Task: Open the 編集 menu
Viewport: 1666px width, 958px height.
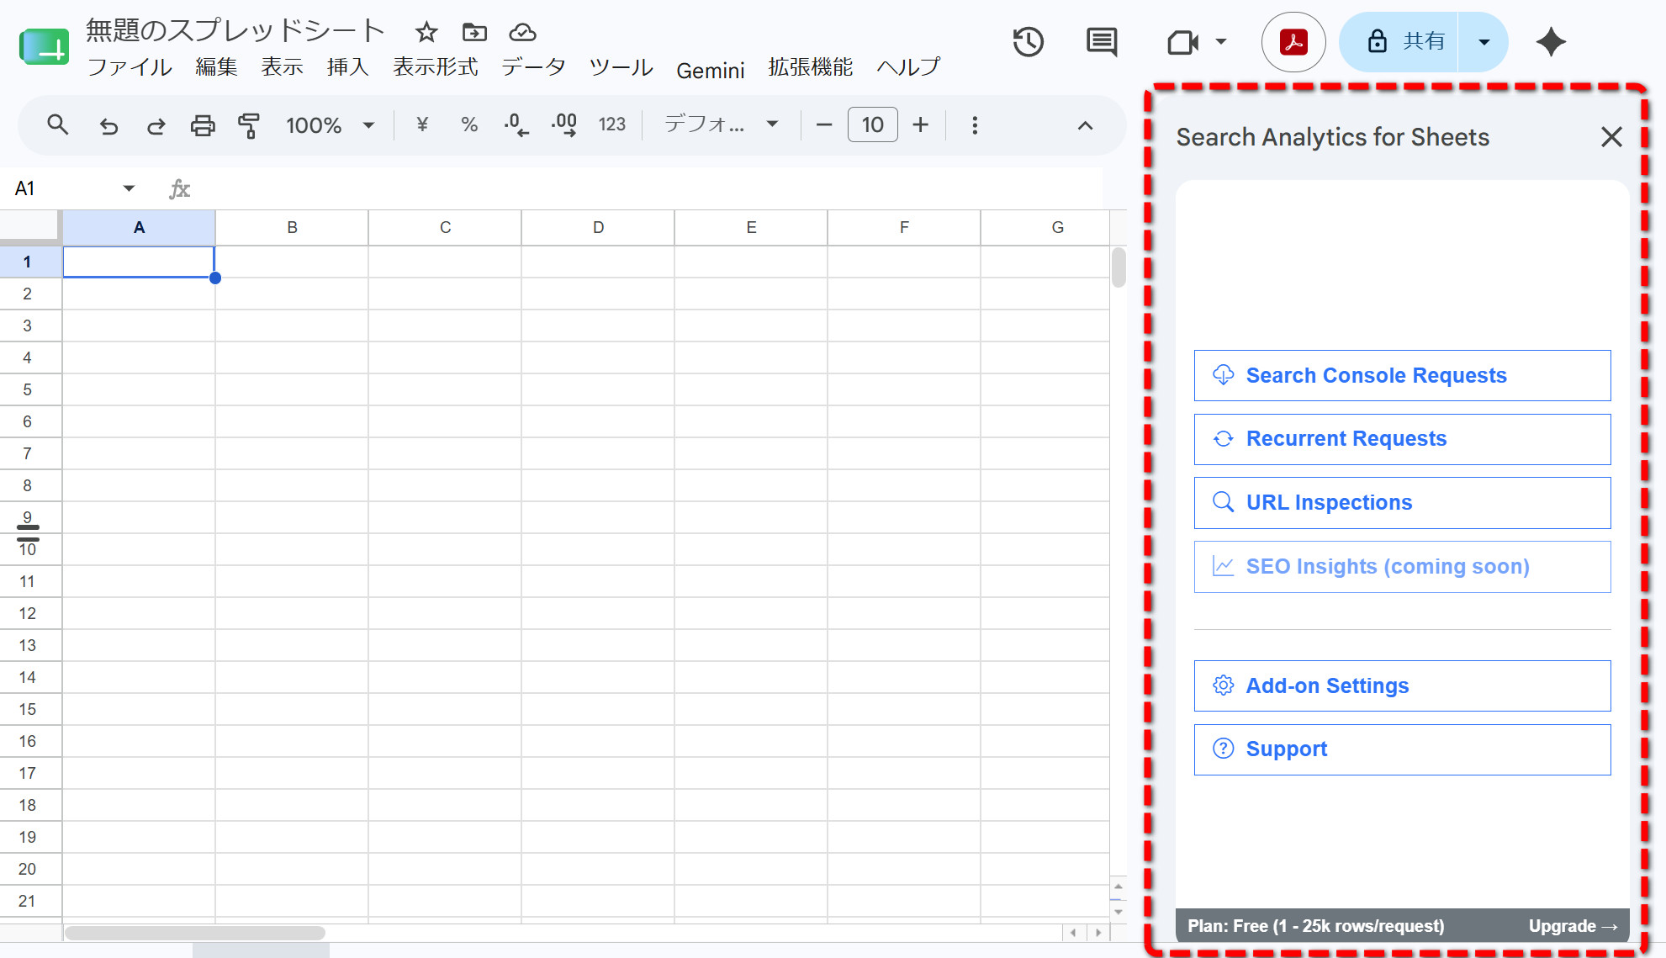Action: point(216,67)
